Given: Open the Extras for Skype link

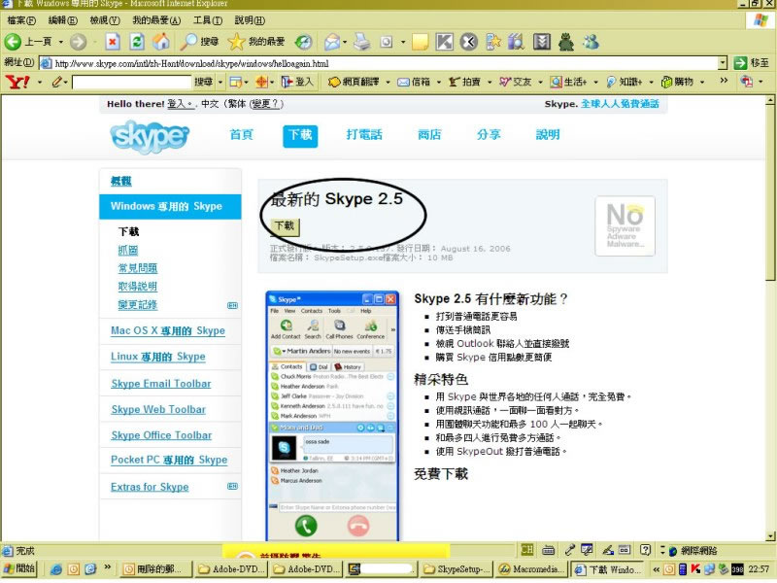Looking at the screenshot, I should [x=150, y=487].
